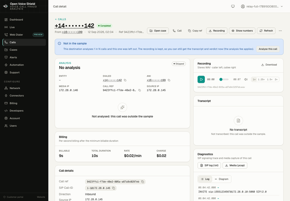
Task: Mute the recording volume icon
Action: point(246,79)
